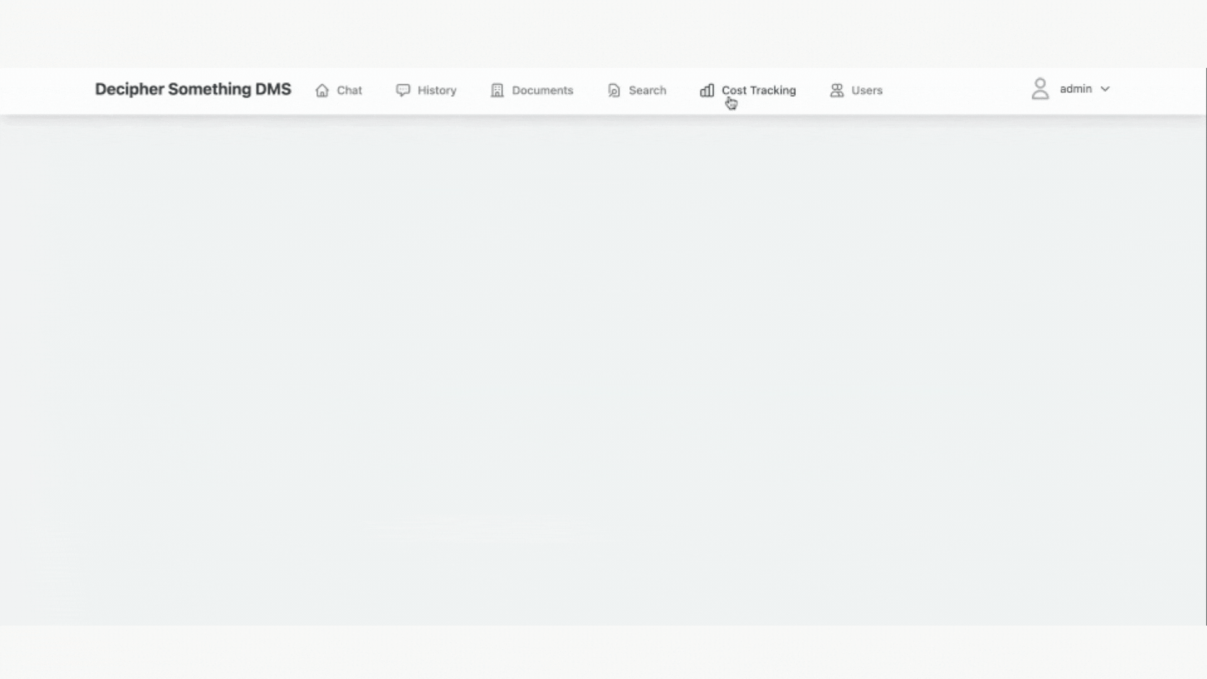This screenshot has width=1207, height=679.
Task: Expand the chevron next to admin
Action: point(1105,89)
